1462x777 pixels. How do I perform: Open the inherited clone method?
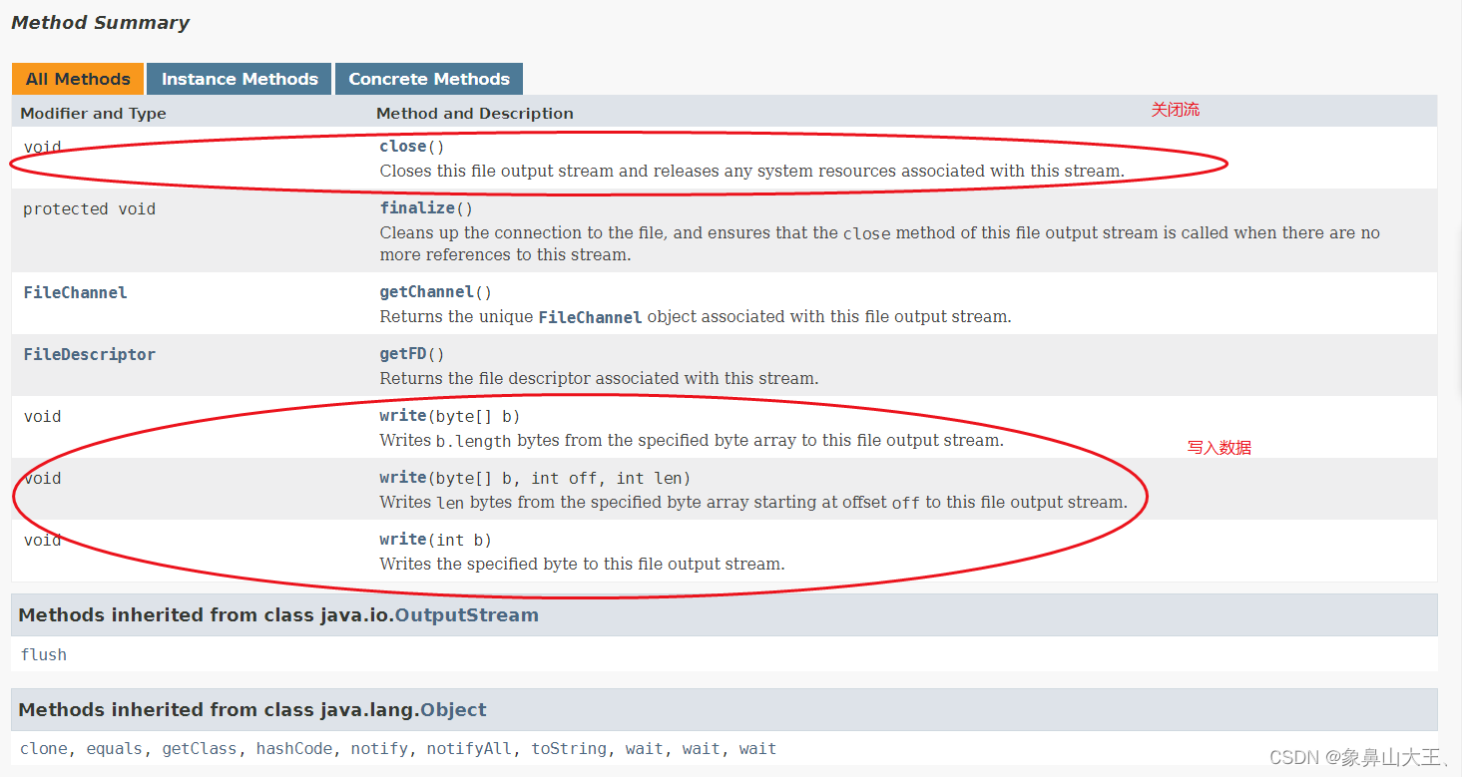click(44, 748)
